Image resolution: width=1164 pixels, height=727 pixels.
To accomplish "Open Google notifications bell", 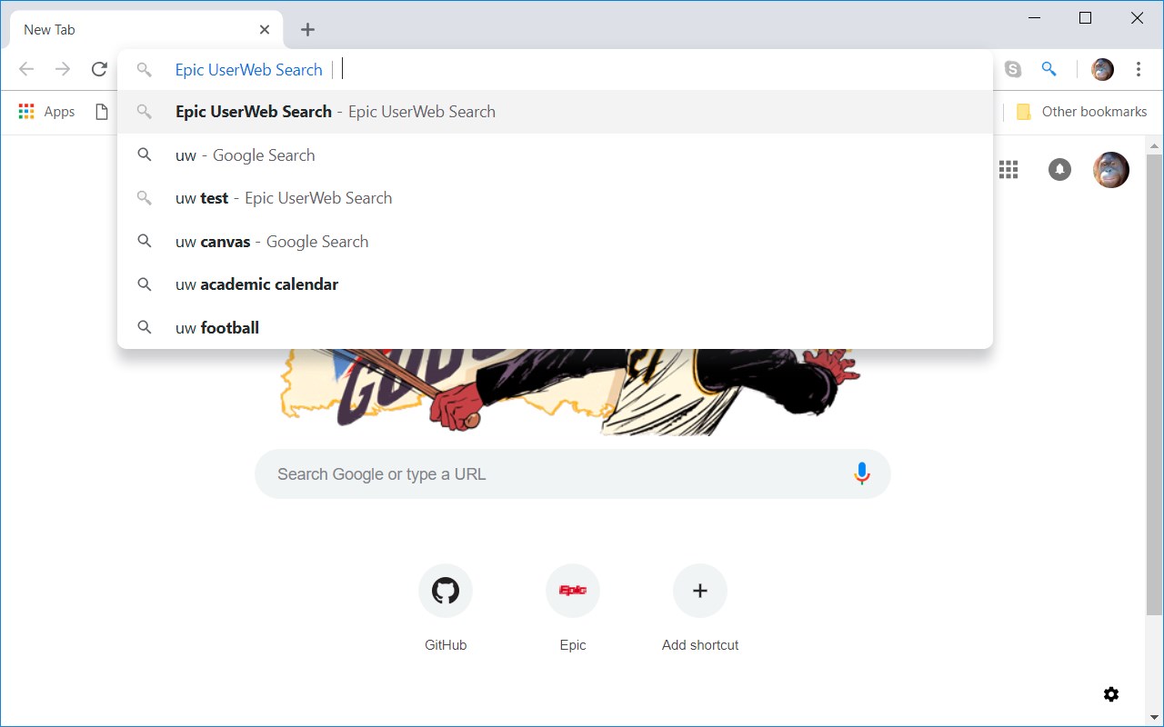I will click(1059, 169).
